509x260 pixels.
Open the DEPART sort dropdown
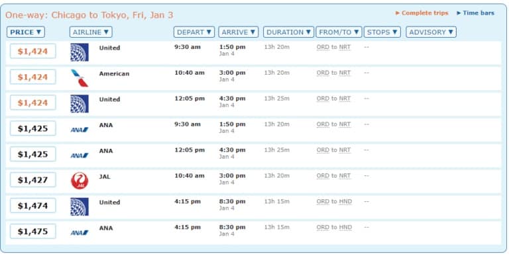click(x=194, y=32)
